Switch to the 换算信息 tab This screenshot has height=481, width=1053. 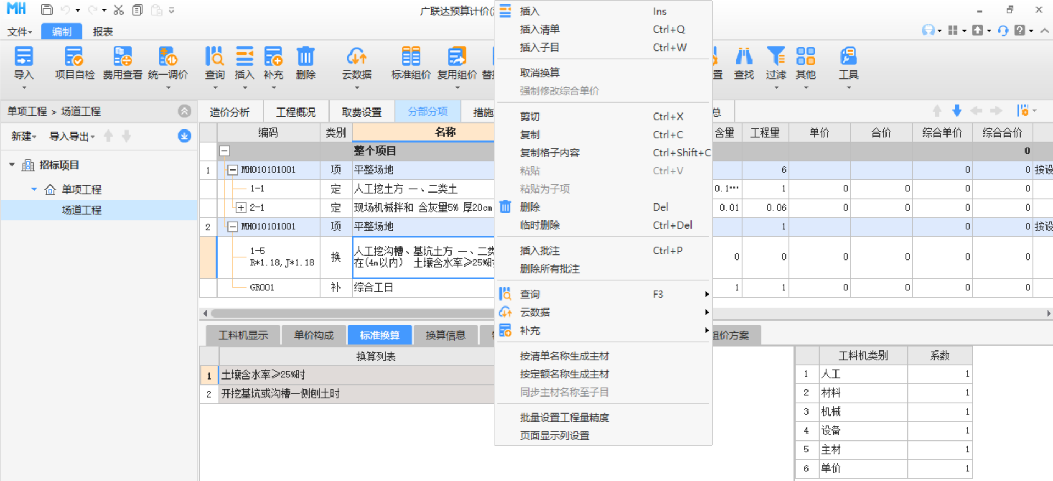pos(445,335)
